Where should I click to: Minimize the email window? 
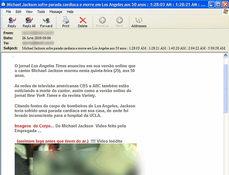click(211, 4)
